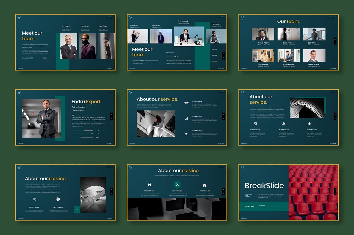
Task: Click the open box icon beside the staircase slide text
Action: [x=58, y=199]
